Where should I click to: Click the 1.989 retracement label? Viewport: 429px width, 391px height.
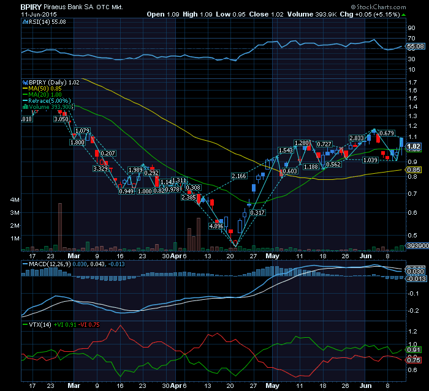(135, 170)
